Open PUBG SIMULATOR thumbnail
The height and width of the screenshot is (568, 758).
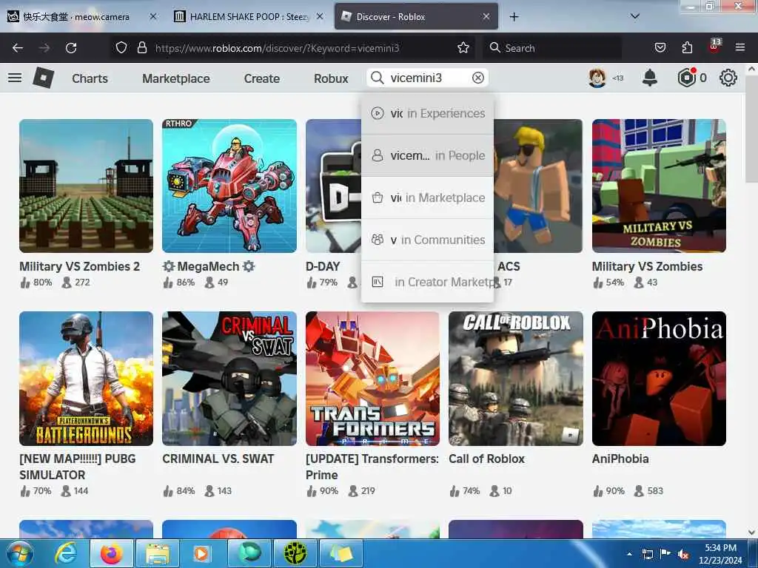(x=86, y=379)
